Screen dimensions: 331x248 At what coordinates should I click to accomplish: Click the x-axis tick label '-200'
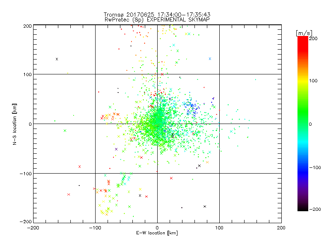pos(33,228)
